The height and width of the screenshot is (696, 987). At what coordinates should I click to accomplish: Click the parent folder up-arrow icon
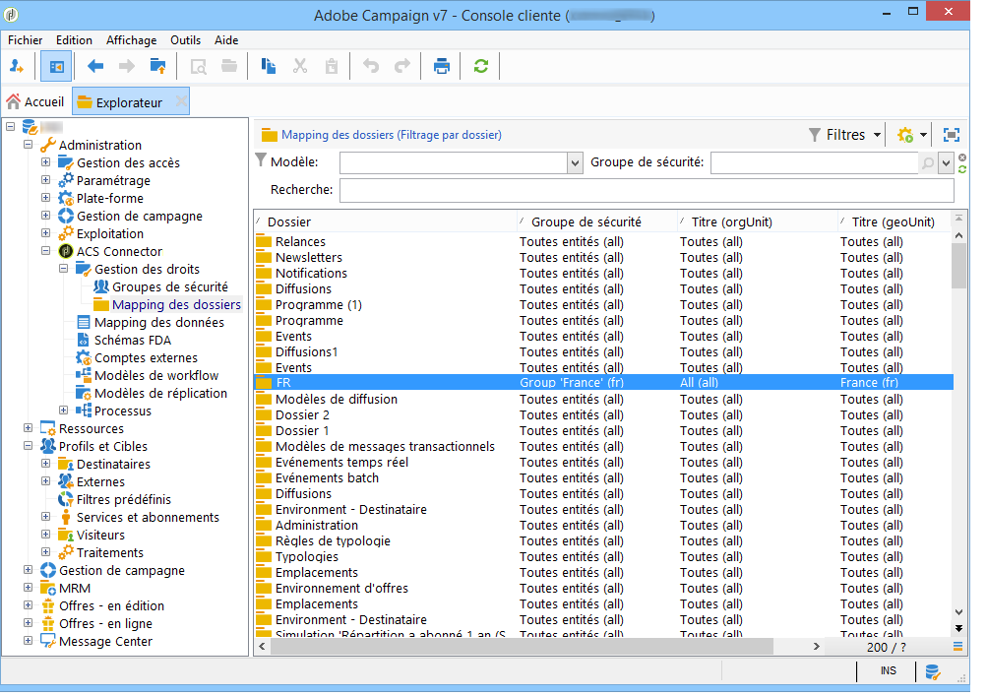157,66
